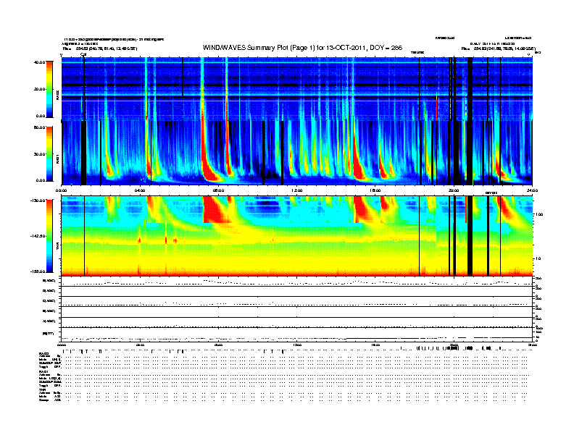Select the 30.00 label on RAD1 scale
574x443 pixels.
39,154
